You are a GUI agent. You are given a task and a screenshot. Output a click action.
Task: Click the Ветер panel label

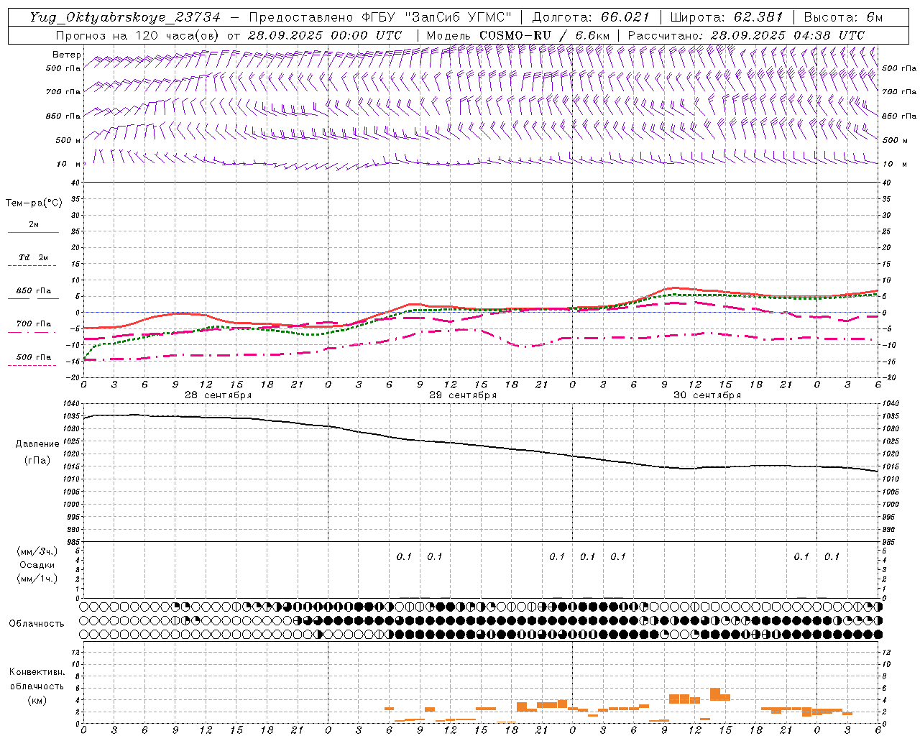click(x=67, y=55)
